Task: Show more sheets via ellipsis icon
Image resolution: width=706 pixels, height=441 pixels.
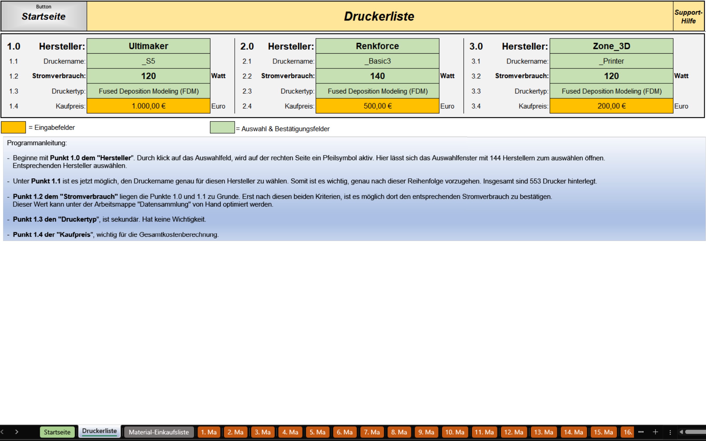Action: (x=641, y=432)
